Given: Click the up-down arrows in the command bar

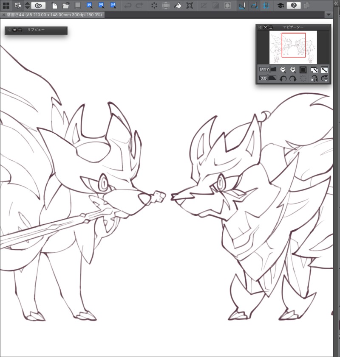Looking at the screenshot, I should click(x=27, y=6).
